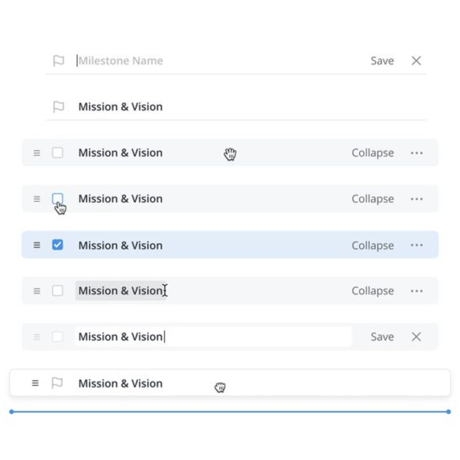The height and width of the screenshot is (460, 460).
Task: Click the right endpoint of the blue line
Action: click(448, 411)
